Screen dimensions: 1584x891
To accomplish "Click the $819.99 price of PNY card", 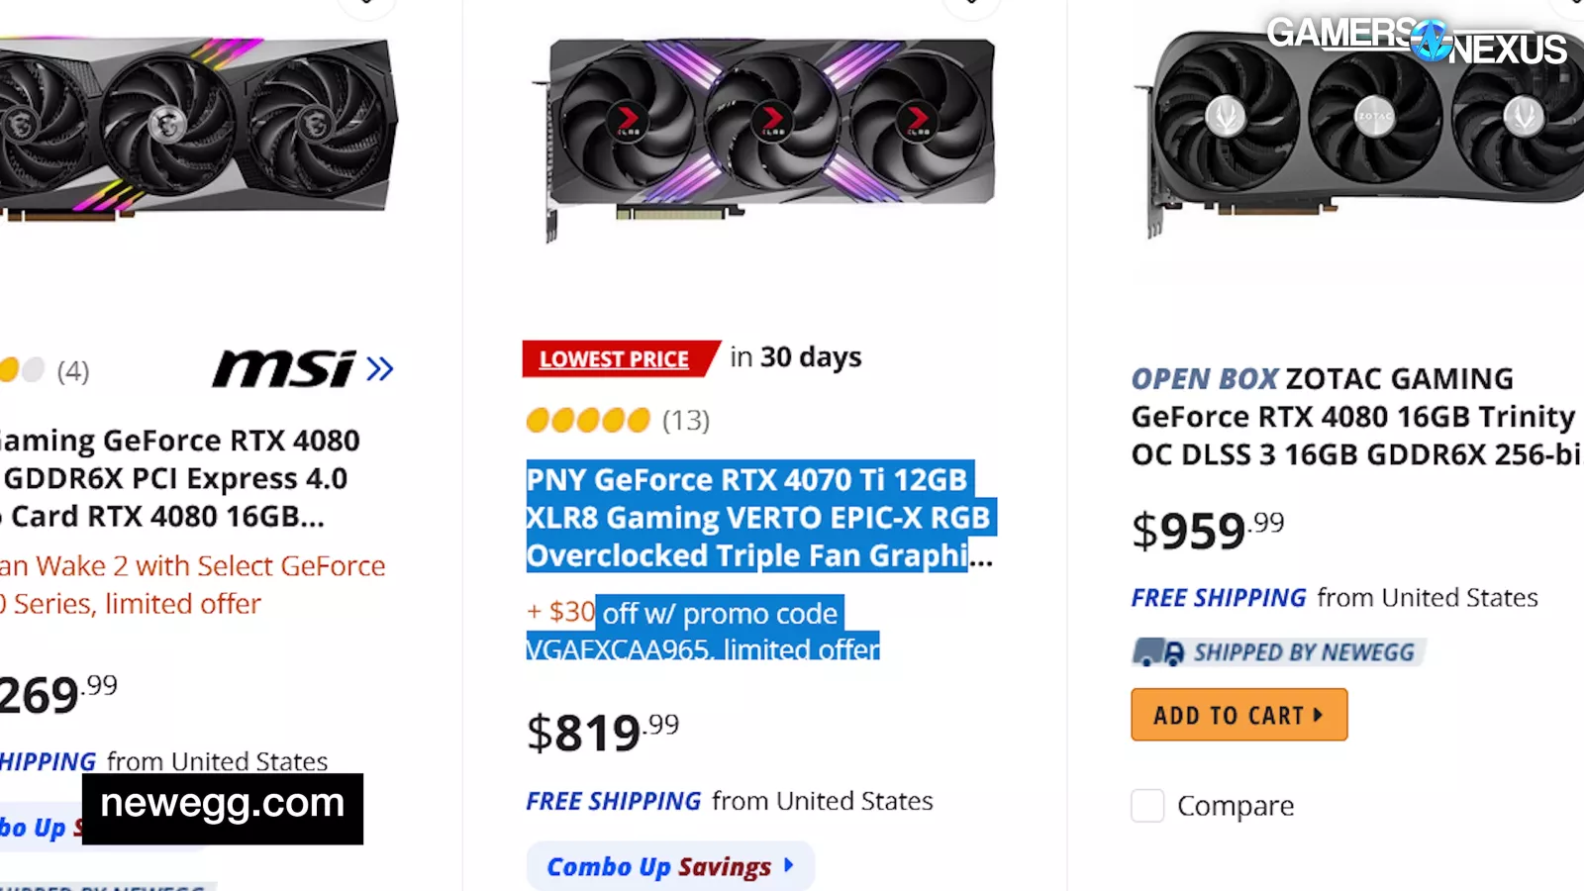I will 602,733.
